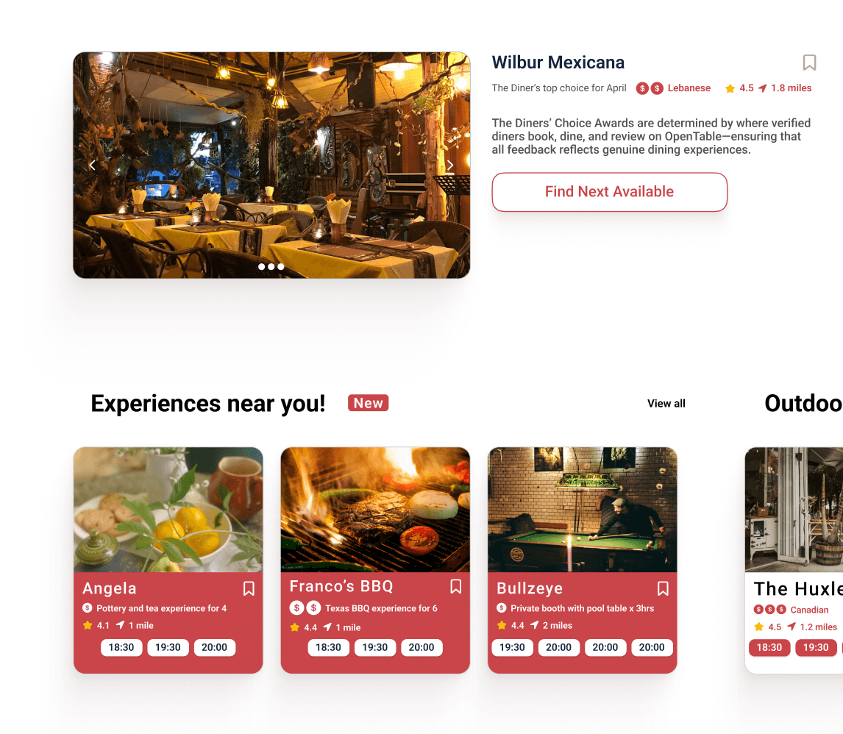The image size is (843, 734).
Task: Click Franco's BBQ dollar price icons
Action: coord(305,607)
